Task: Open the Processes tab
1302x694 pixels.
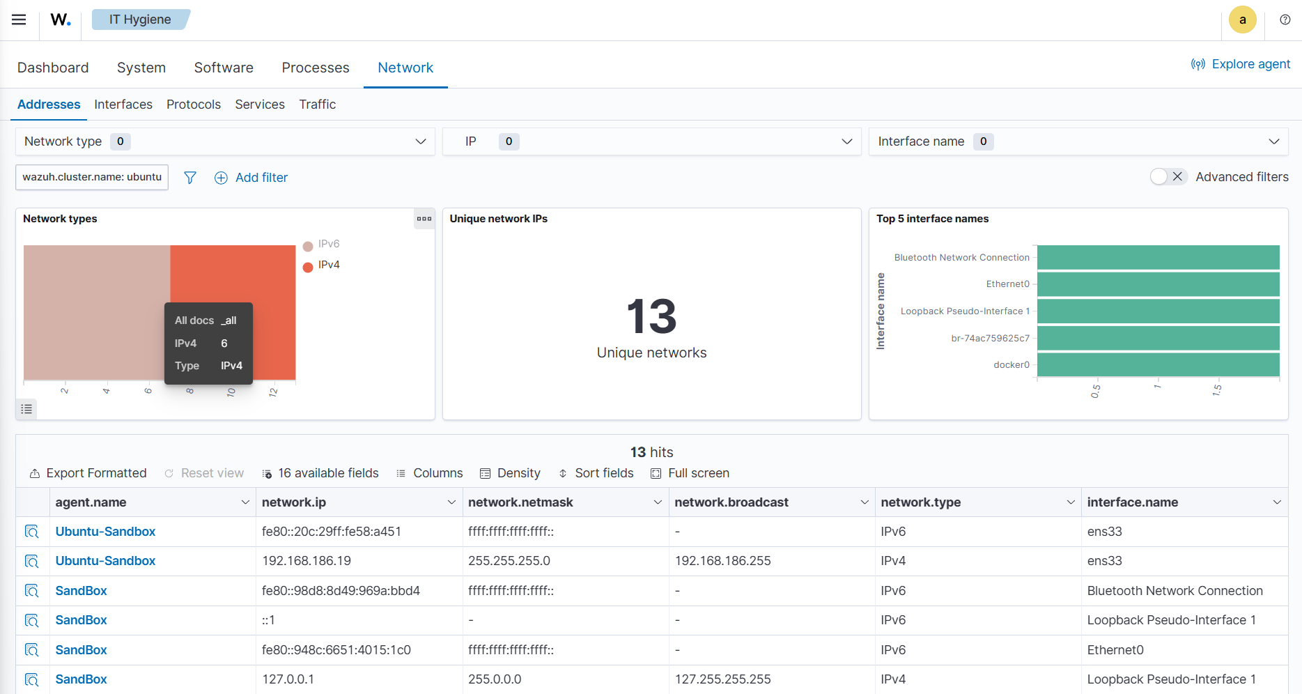Action: pyautogui.click(x=316, y=68)
